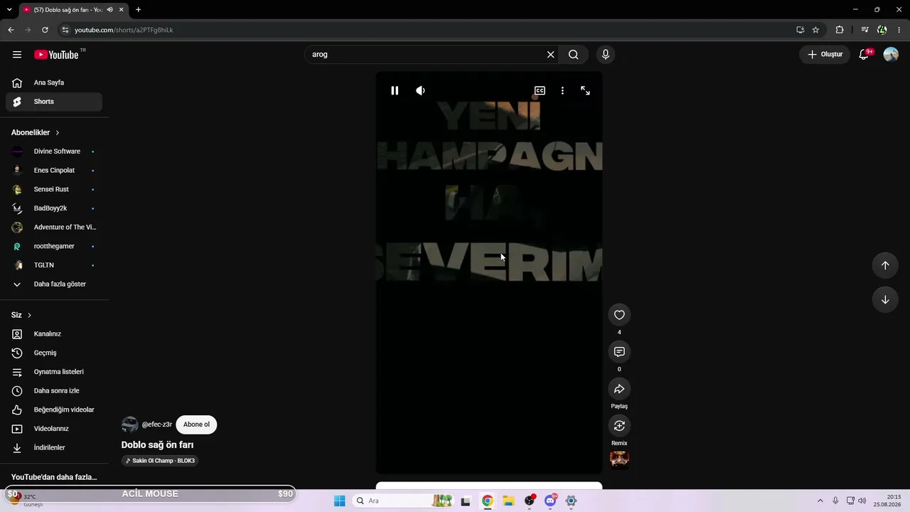Subscribe with the Abone ol button
The width and height of the screenshot is (910, 512).
tap(196, 425)
